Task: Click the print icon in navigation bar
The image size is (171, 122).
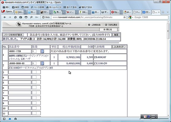Action: [26, 17]
